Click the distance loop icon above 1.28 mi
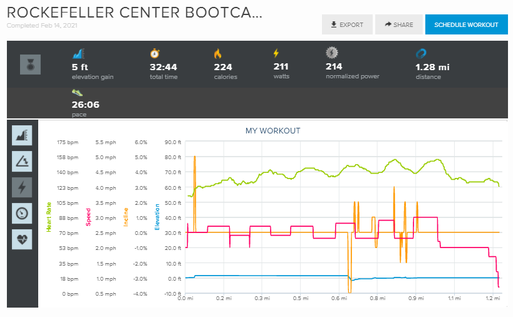The height and width of the screenshot is (317, 513). tap(421, 54)
